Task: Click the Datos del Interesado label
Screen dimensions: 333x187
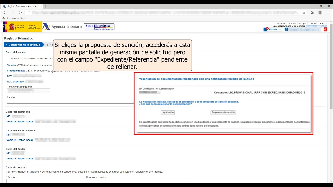Action: (x=18, y=112)
